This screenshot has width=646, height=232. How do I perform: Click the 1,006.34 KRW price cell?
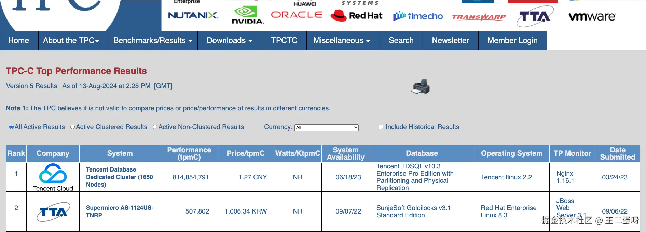point(246,211)
